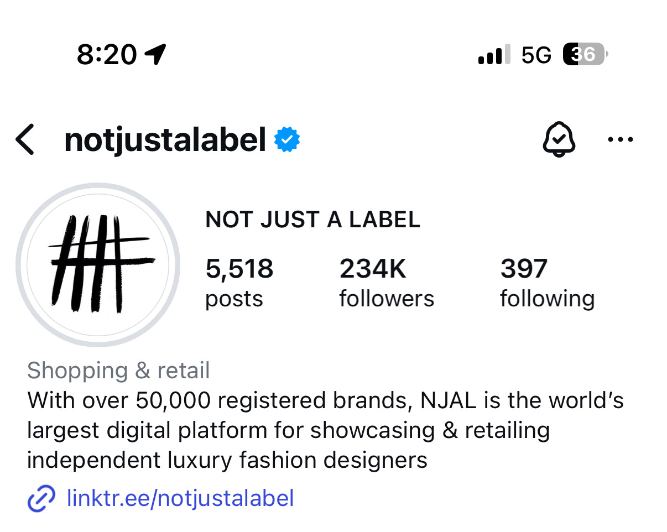Open the 234K followers list

tap(386, 283)
